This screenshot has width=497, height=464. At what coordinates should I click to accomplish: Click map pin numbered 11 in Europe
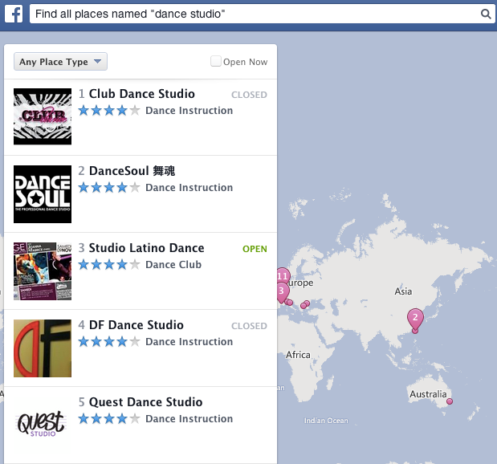click(x=283, y=276)
